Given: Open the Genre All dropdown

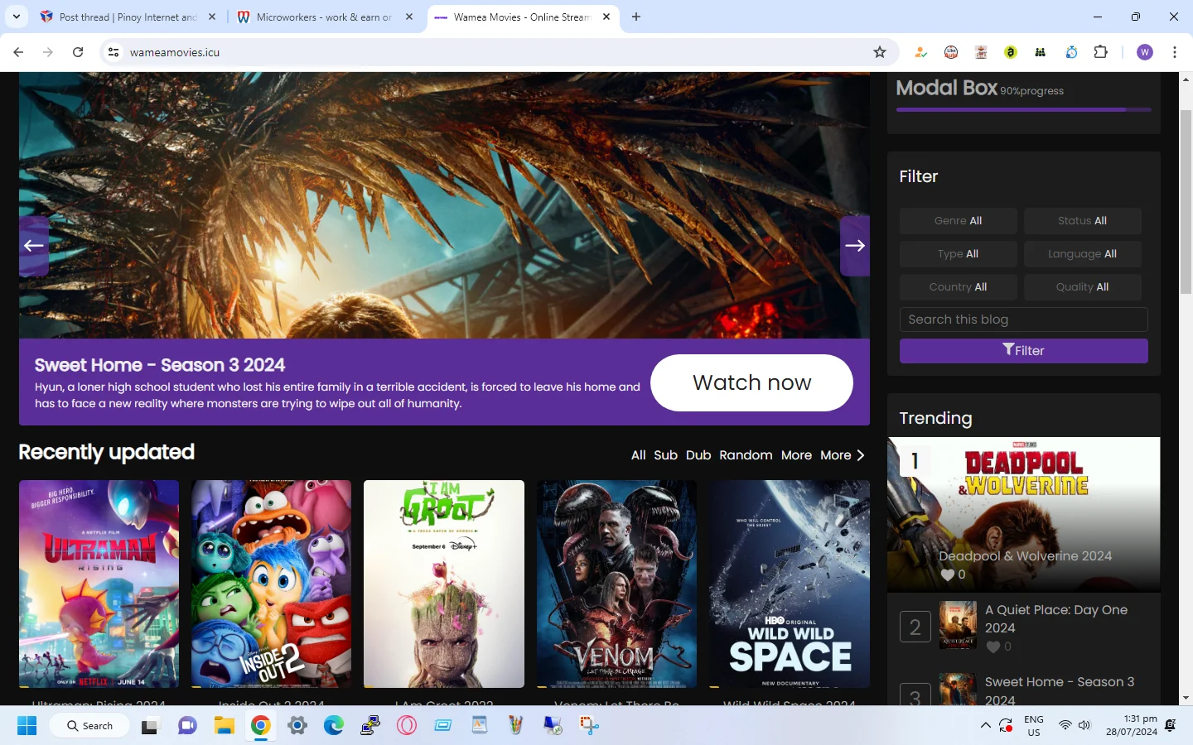Looking at the screenshot, I should [959, 221].
